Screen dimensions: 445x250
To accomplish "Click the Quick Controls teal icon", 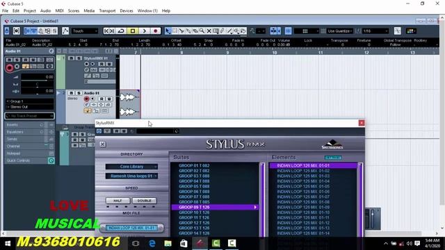I will [x=51, y=160].
